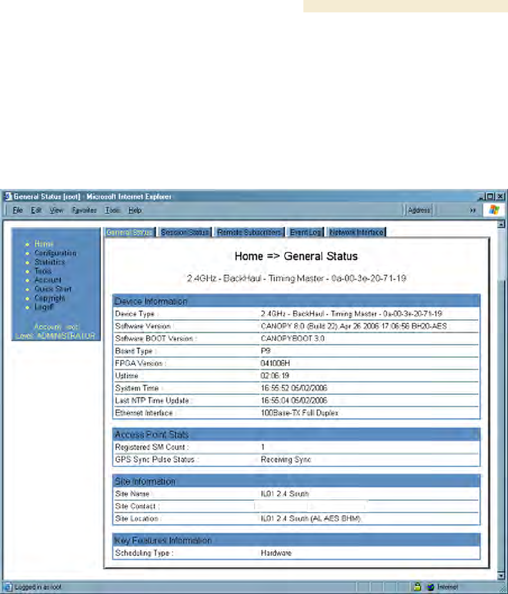The height and width of the screenshot is (594, 508).
Task: Click the Internet zone globe icon
Action: coord(430,587)
